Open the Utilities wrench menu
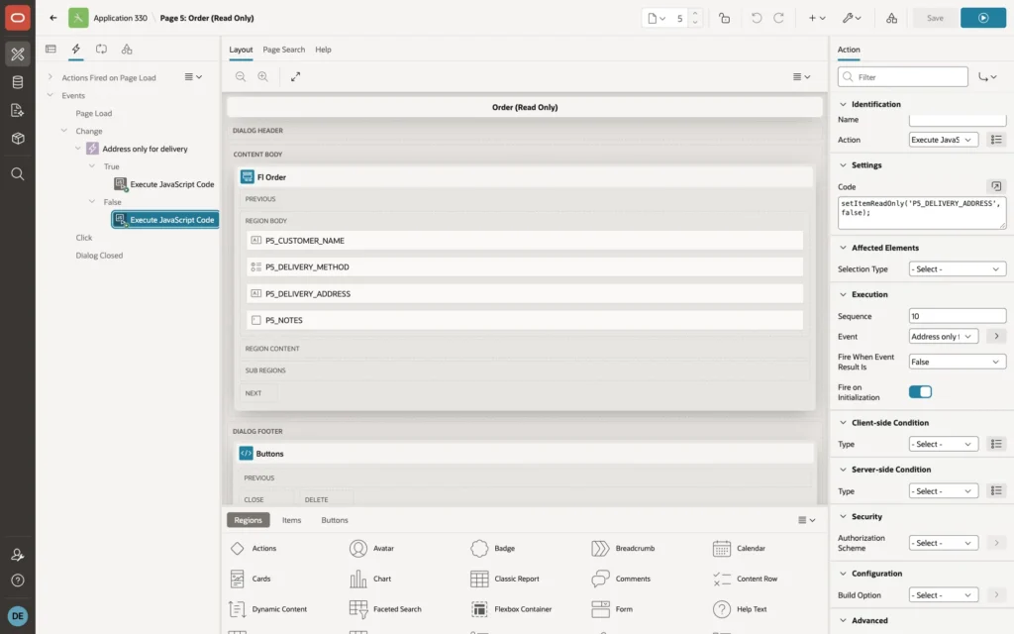 tap(852, 18)
